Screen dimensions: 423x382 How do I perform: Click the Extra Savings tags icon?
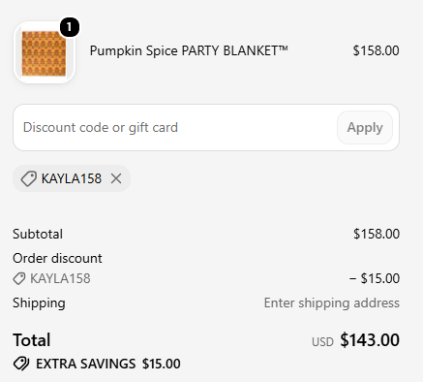coord(21,364)
